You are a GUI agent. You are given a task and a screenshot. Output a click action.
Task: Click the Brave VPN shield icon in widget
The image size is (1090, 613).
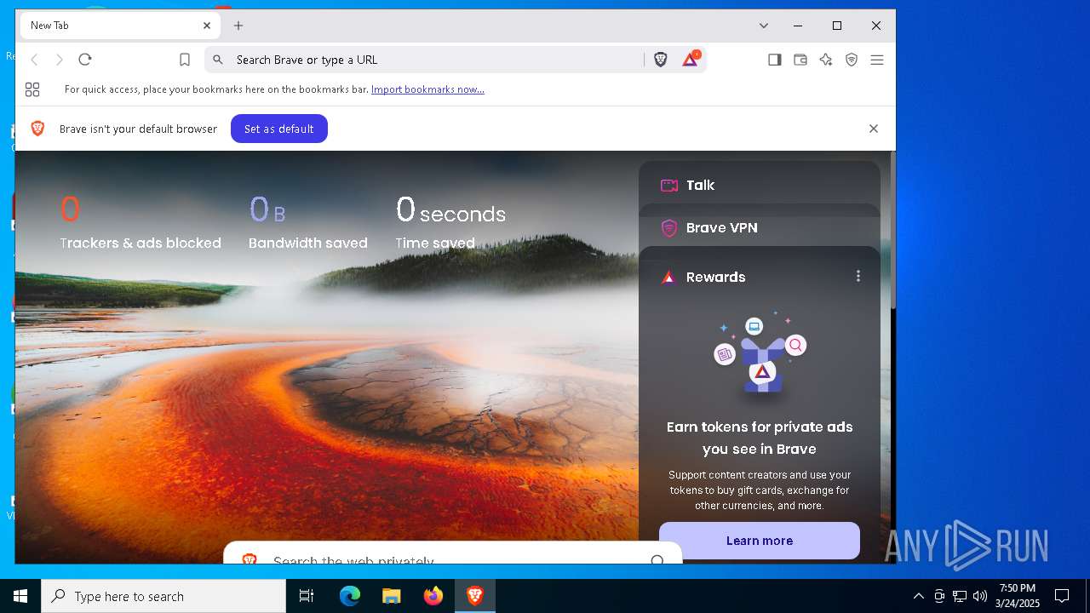tap(669, 227)
